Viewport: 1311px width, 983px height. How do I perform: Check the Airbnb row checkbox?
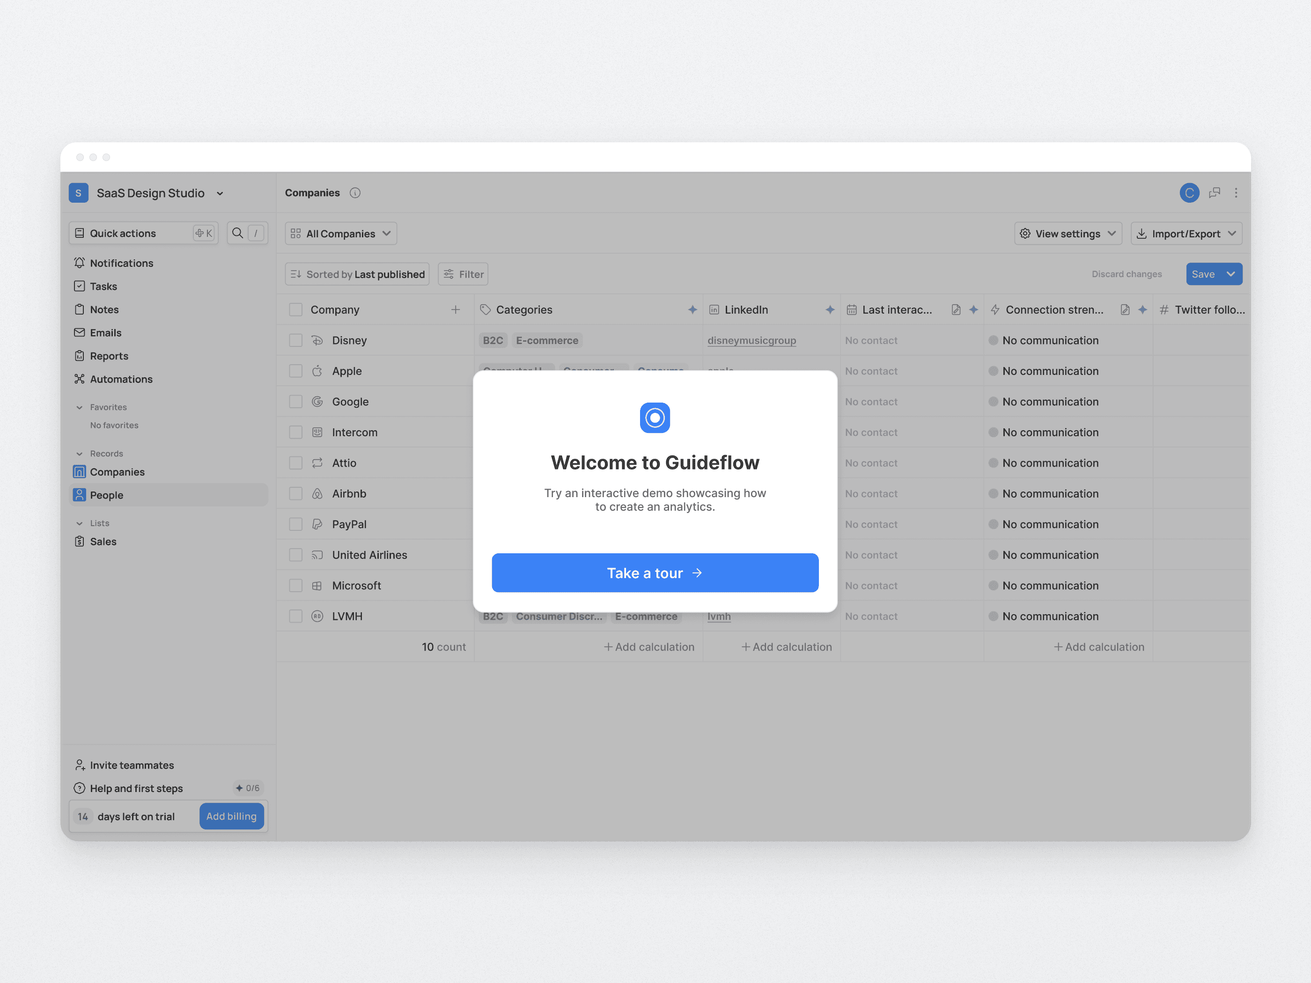tap(296, 493)
